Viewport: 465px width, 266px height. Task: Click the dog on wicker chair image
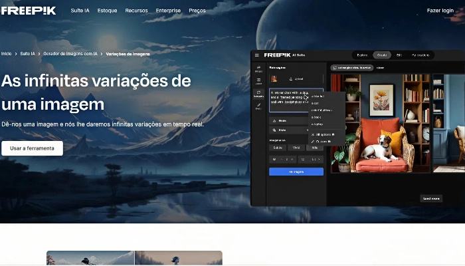click(380, 123)
